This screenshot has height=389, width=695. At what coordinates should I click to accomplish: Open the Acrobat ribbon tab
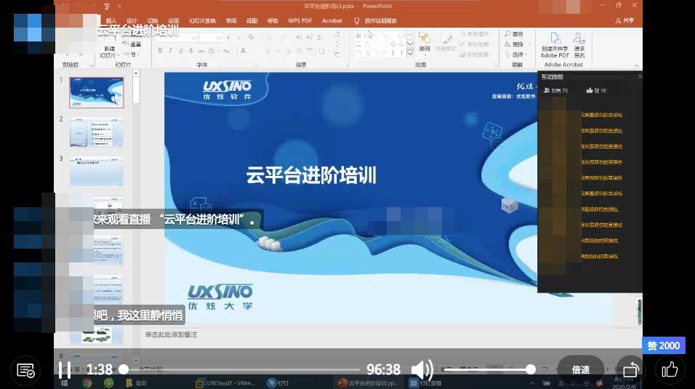[x=332, y=21]
